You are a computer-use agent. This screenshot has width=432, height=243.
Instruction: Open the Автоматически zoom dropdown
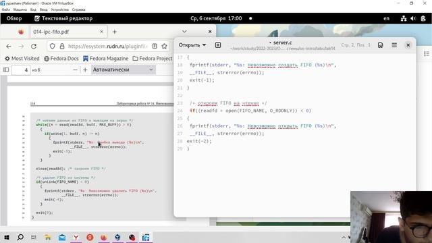pos(123,70)
